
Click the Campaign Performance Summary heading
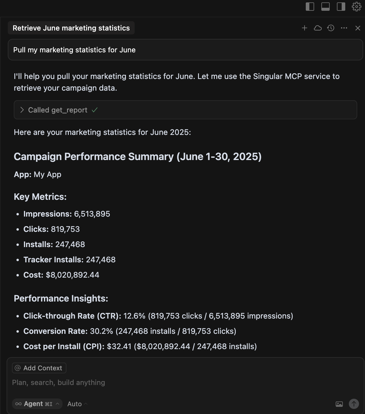[x=138, y=157]
